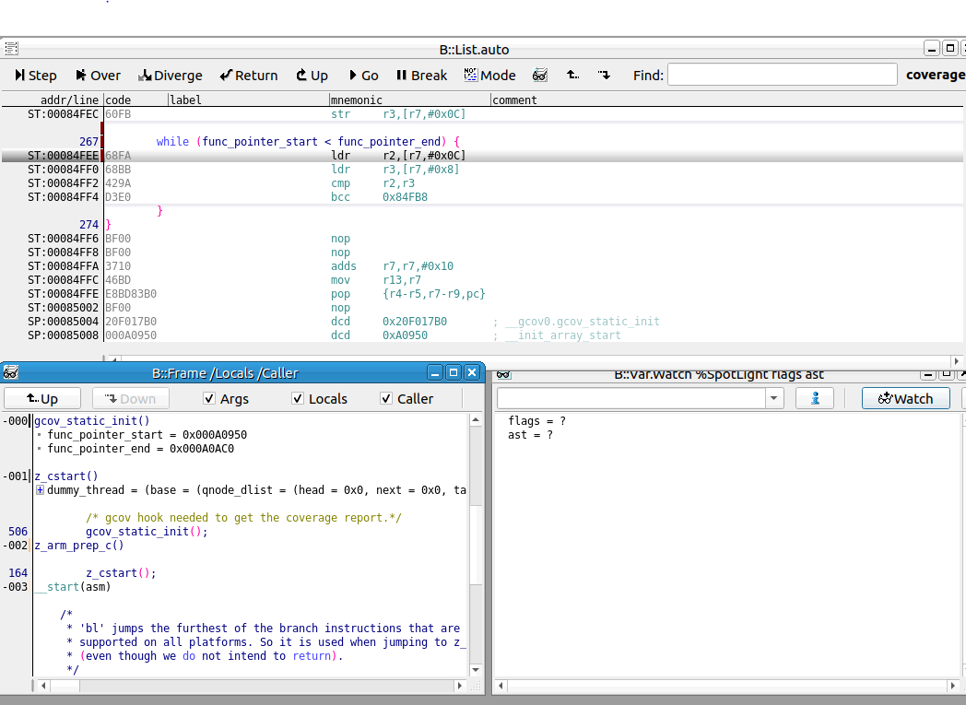Click the info (i) icon in the Var.Watch window
Viewport: 966px width, 705px height.
tap(815, 398)
